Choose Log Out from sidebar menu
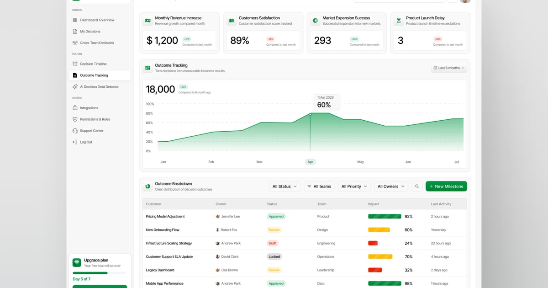Viewport: 548px width, 288px height. coord(86,142)
